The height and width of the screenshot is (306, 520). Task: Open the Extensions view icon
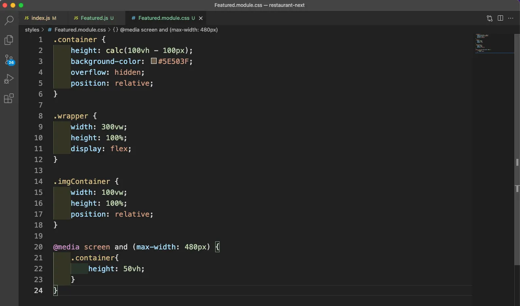pyautogui.click(x=9, y=98)
